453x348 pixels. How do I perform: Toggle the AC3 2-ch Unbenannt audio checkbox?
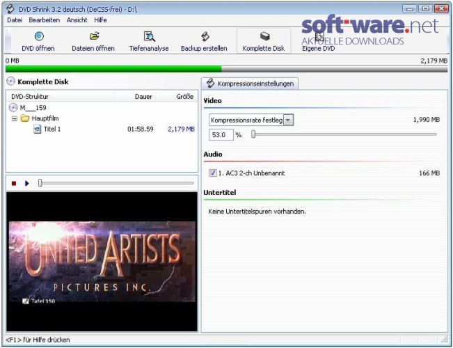(x=213, y=173)
